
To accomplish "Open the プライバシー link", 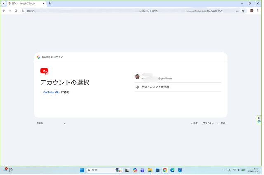I will click(209, 123).
